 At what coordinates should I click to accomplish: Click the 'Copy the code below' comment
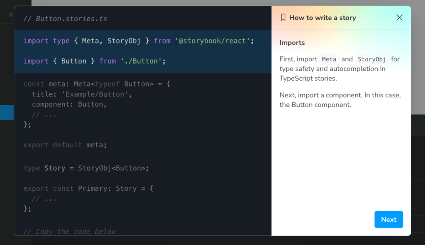[70, 231]
